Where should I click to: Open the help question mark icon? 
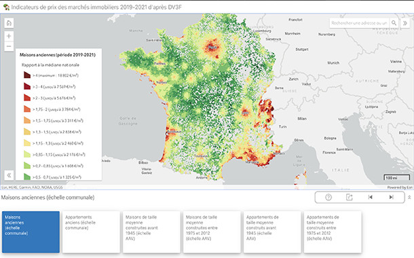click(x=328, y=198)
